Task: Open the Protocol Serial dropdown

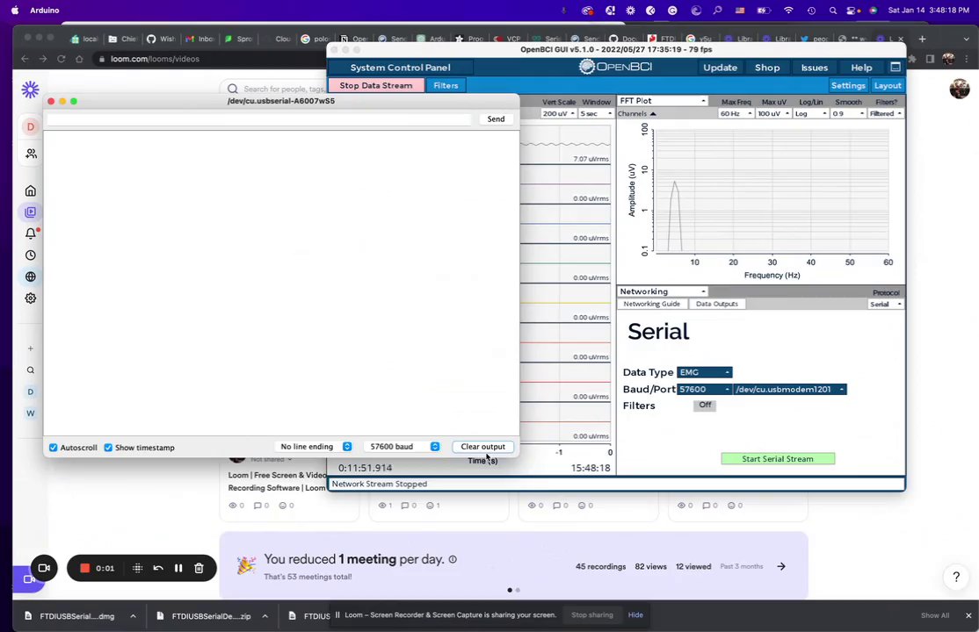Action: click(x=886, y=305)
